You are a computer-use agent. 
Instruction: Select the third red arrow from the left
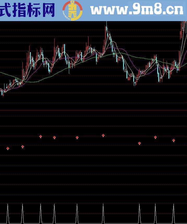click(41, 136)
